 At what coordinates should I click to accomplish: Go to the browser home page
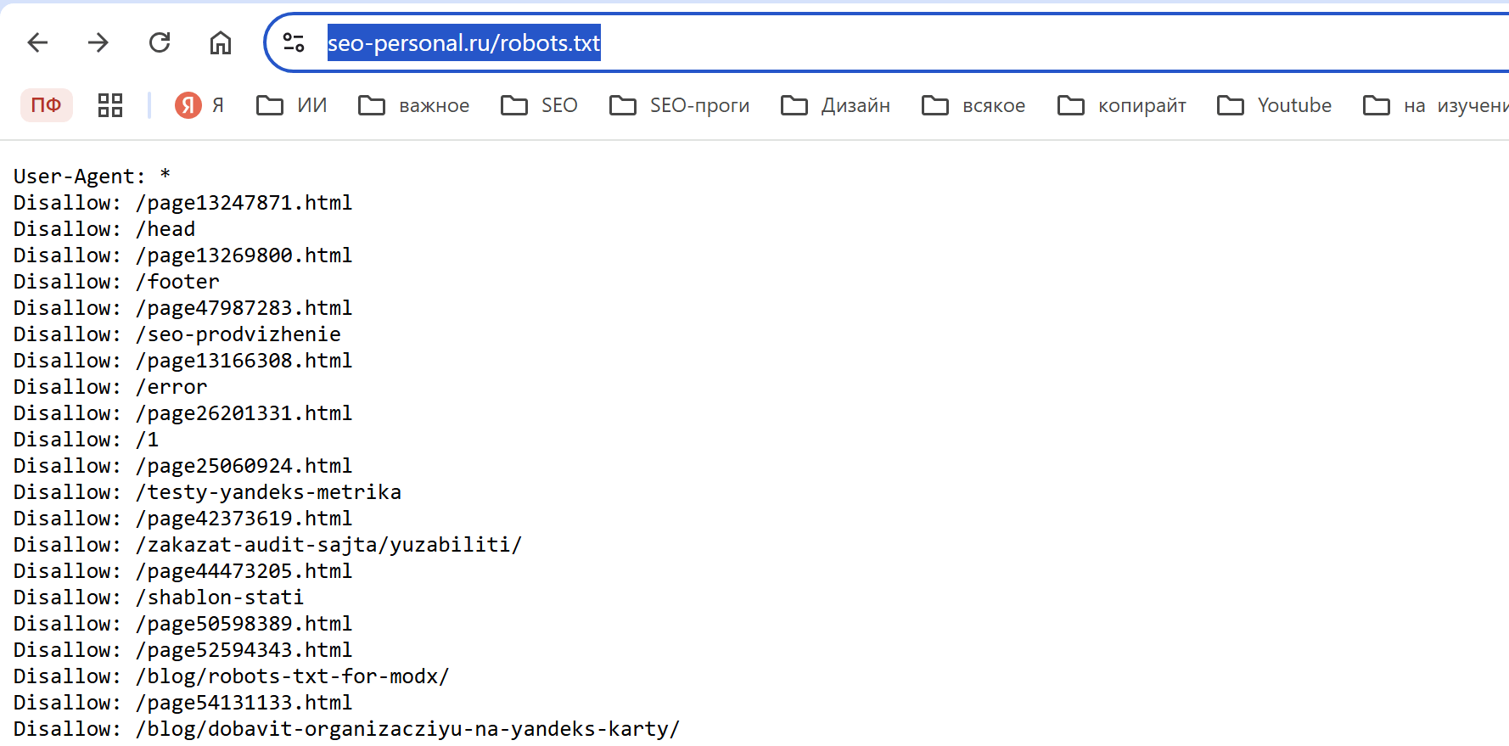pyautogui.click(x=221, y=42)
